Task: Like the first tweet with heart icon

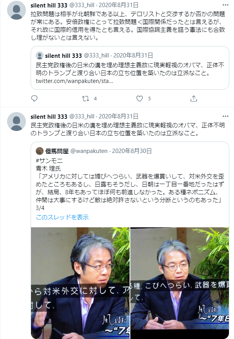Action: pos(140,99)
